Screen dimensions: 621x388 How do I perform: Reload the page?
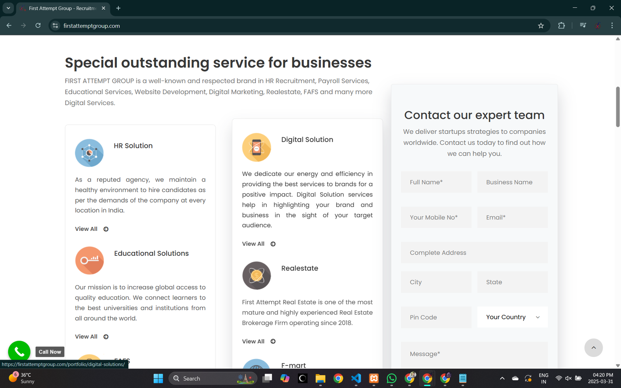click(x=38, y=26)
